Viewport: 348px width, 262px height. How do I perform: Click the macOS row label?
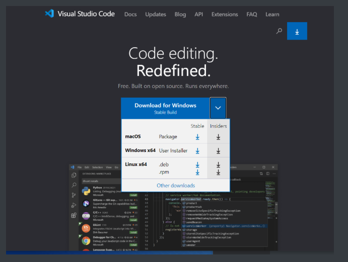click(133, 137)
